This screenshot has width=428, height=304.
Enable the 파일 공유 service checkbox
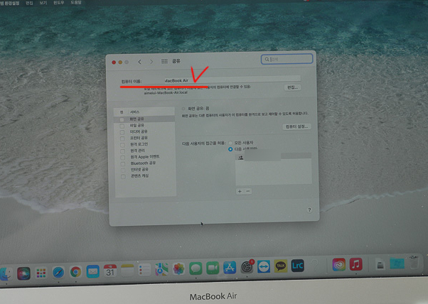click(x=122, y=126)
